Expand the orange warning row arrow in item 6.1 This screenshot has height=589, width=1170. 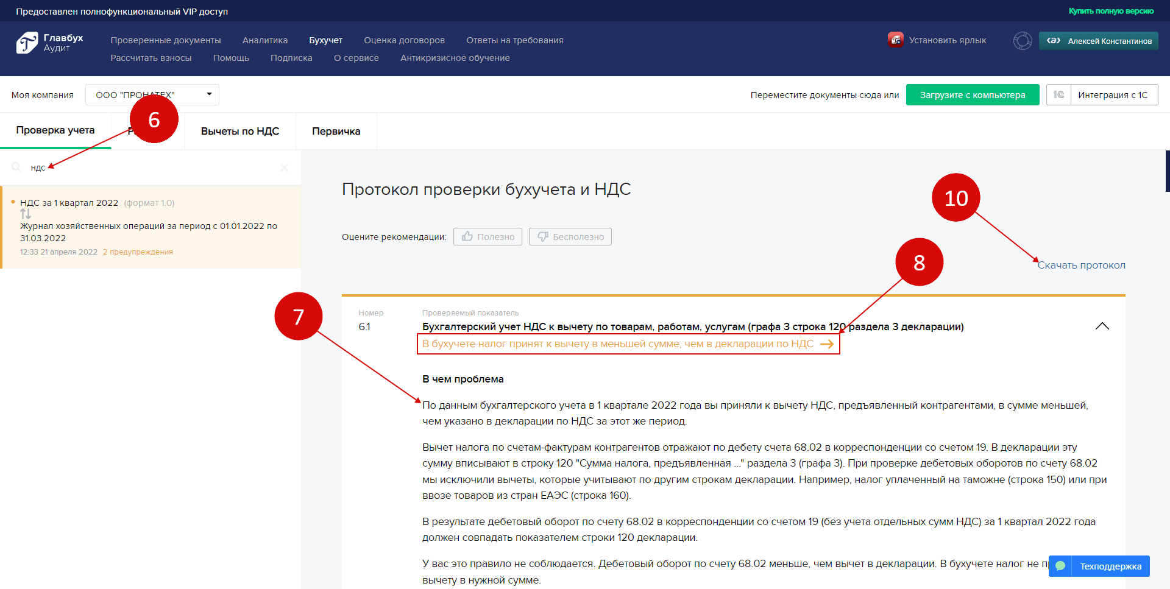[828, 344]
